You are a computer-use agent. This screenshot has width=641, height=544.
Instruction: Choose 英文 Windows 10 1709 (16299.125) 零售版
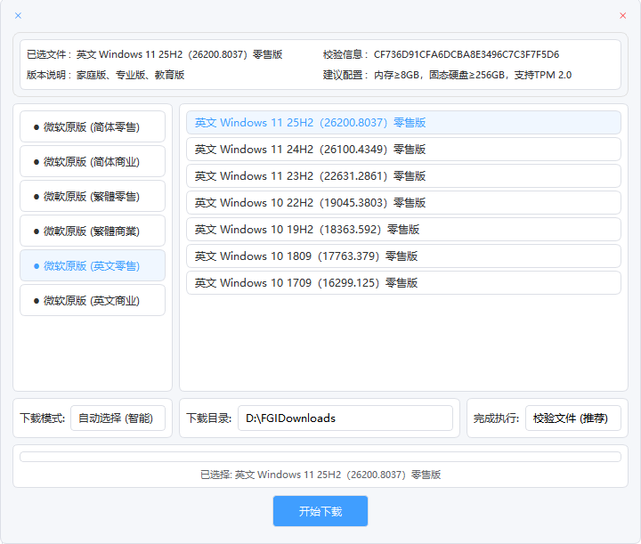click(x=403, y=283)
